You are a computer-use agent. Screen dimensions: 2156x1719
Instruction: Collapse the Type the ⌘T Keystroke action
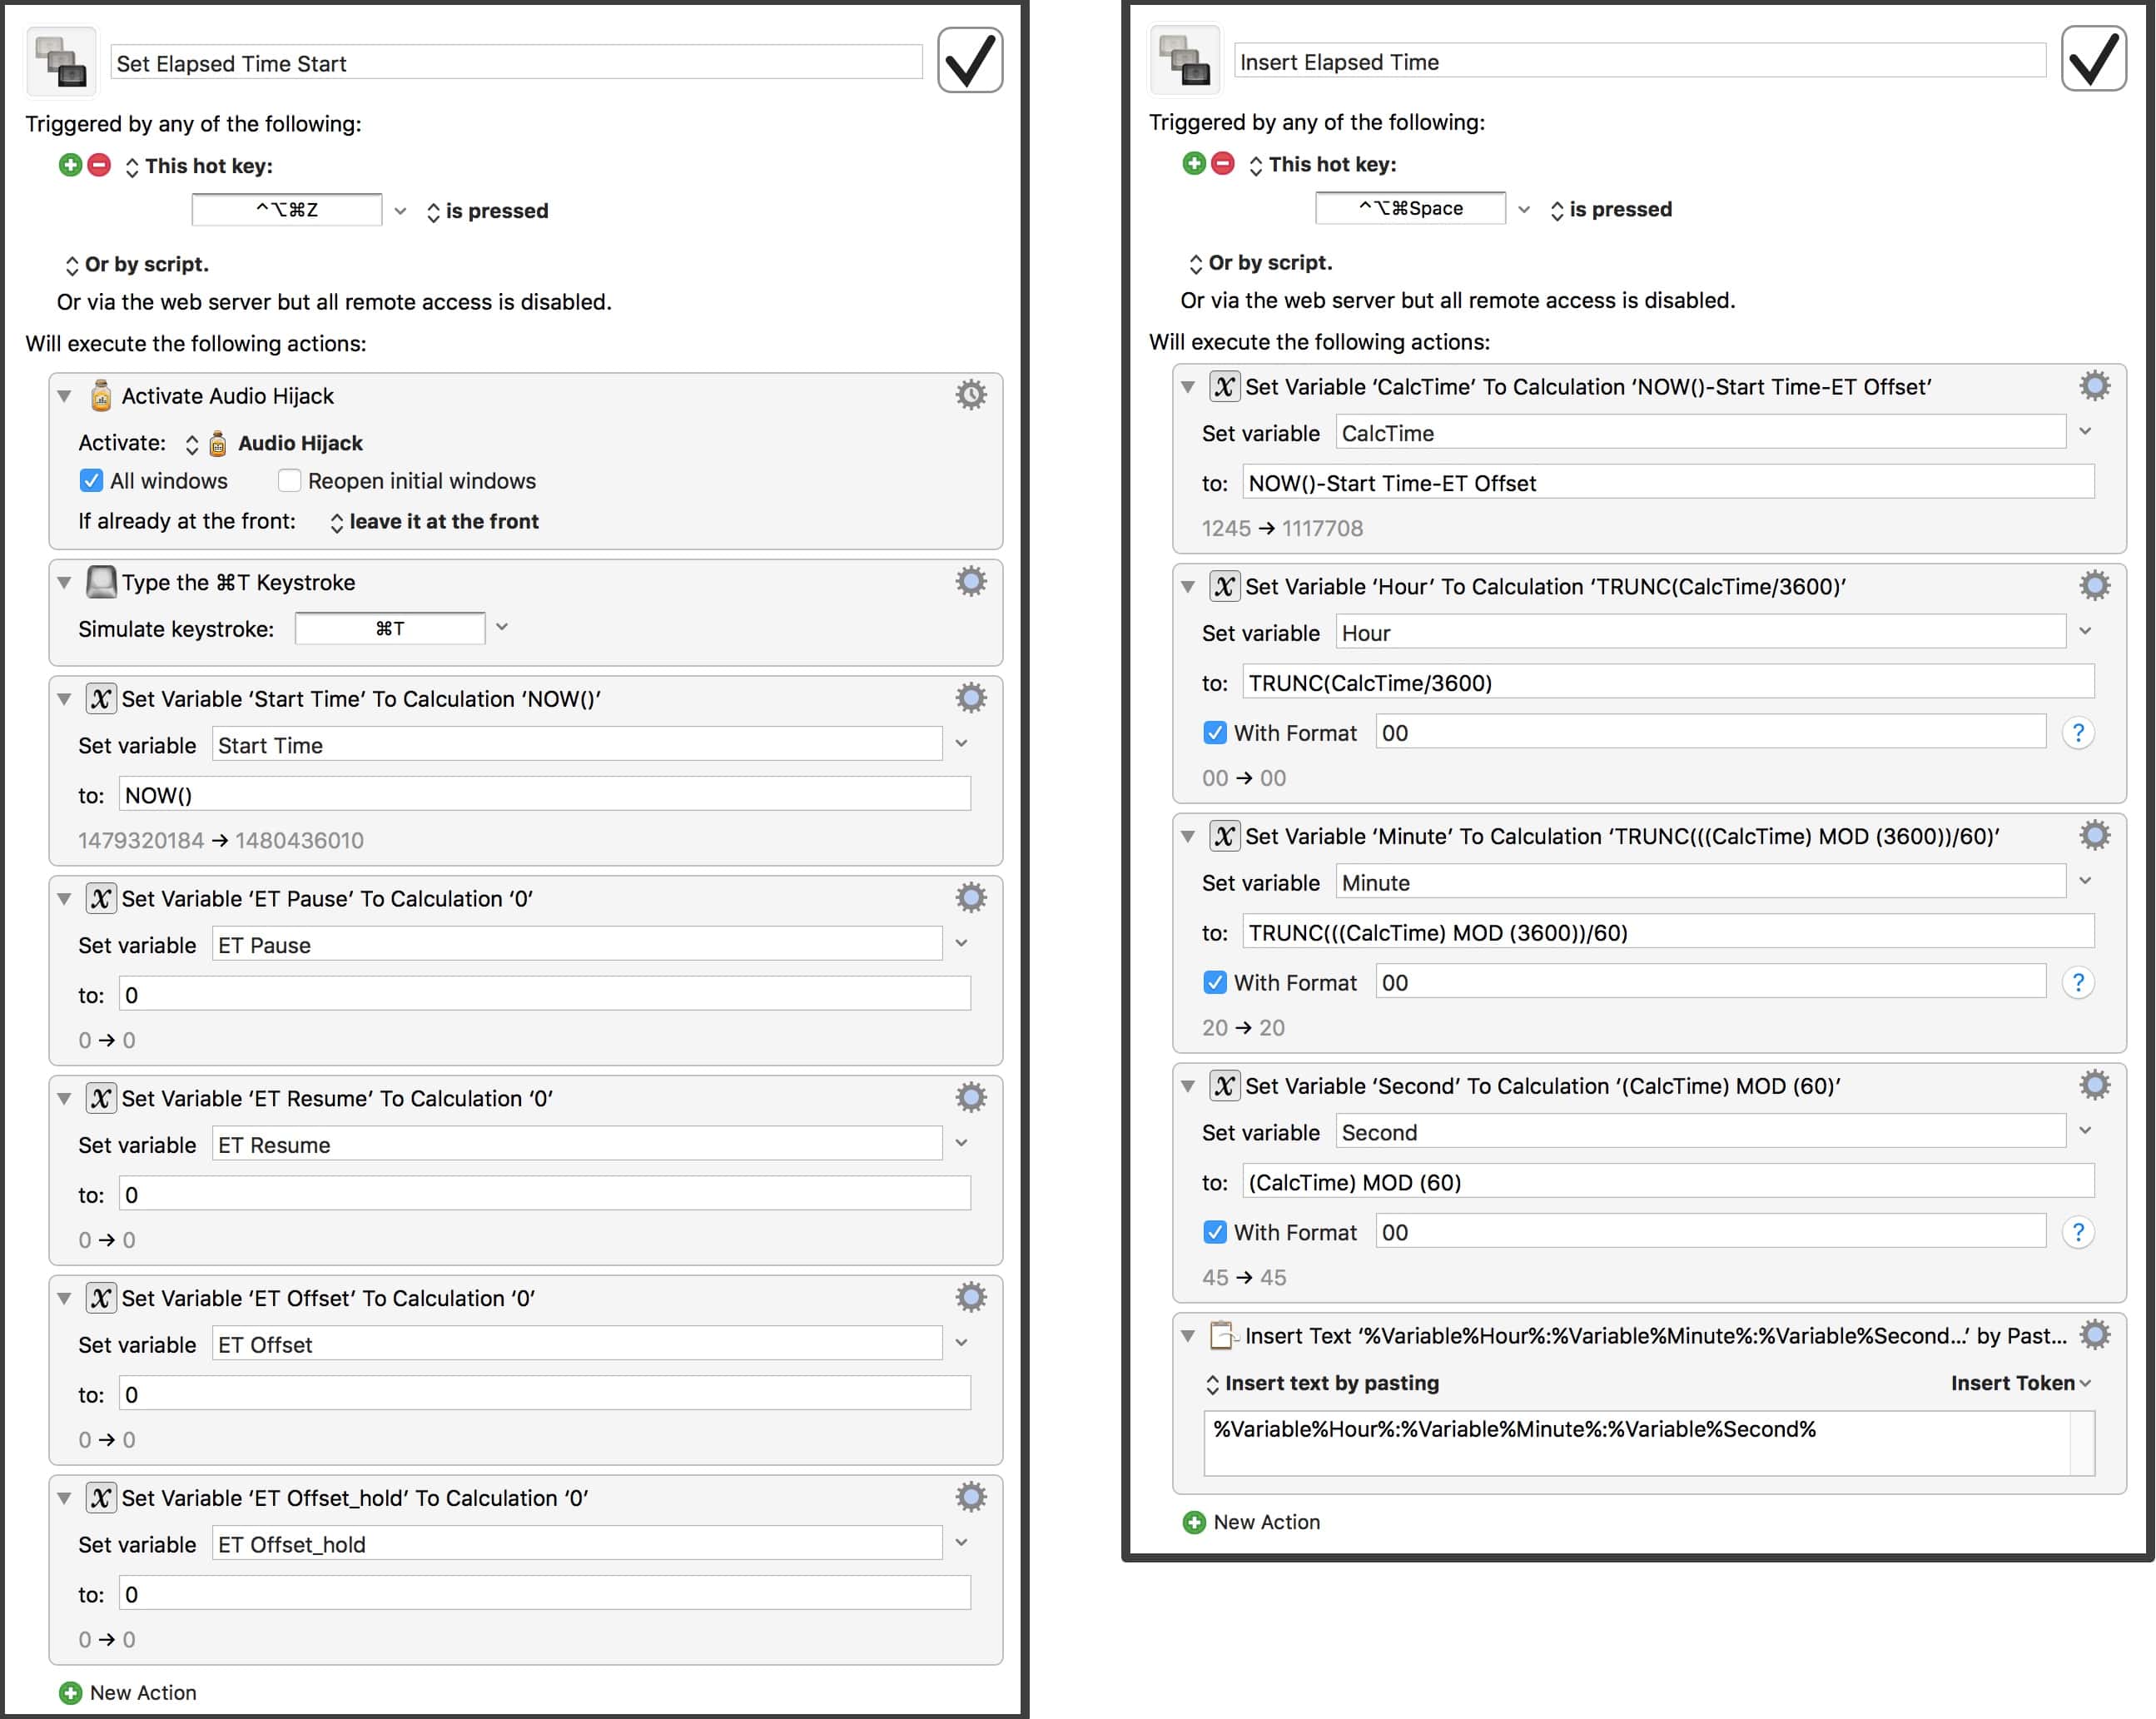[64, 582]
